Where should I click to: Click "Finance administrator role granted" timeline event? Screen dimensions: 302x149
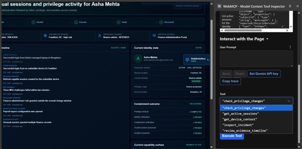click(37, 100)
